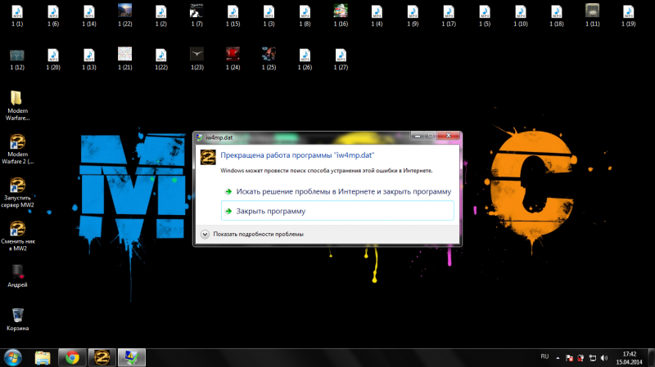The image size is (655, 367).
Task: Select Сменить ник в MW2 shortcut
Action: [17, 236]
